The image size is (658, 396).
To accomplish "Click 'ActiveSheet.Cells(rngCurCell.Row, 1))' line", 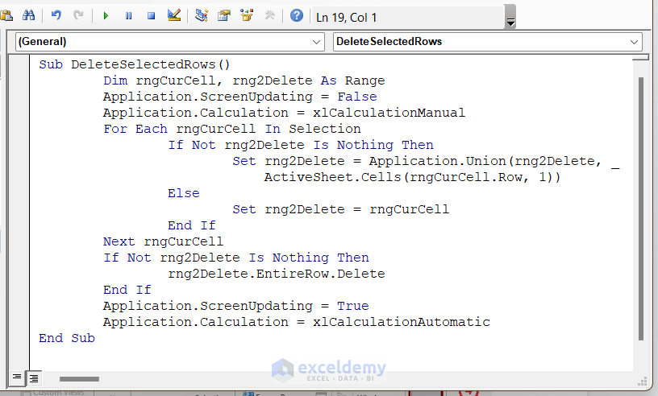I will point(412,177).
